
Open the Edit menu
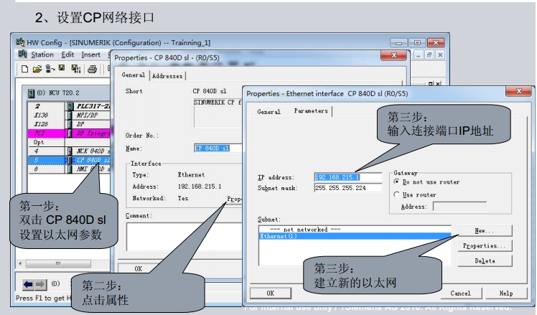pyautogui.click(x=67, y=55)
